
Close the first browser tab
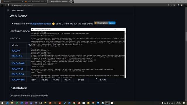[23, 2]
